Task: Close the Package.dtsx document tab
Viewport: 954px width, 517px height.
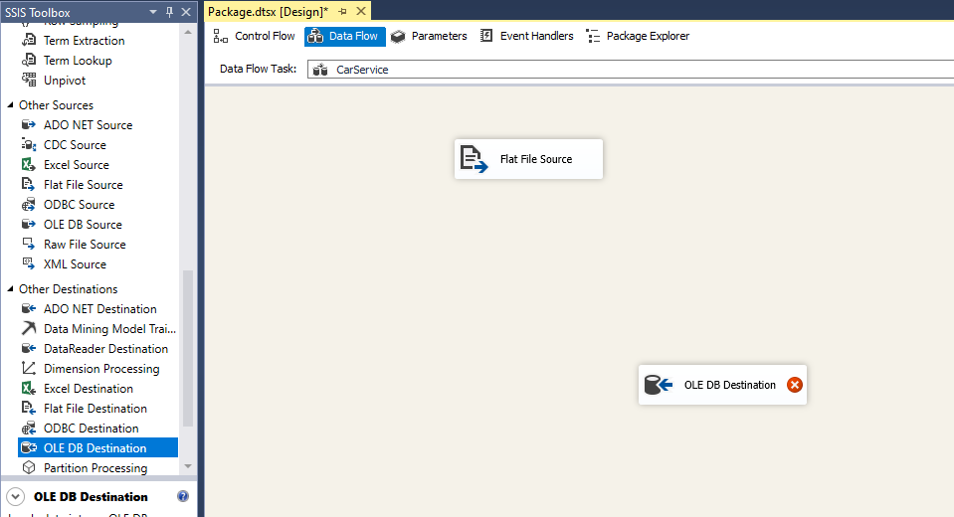Action: (x=361, y=12)
